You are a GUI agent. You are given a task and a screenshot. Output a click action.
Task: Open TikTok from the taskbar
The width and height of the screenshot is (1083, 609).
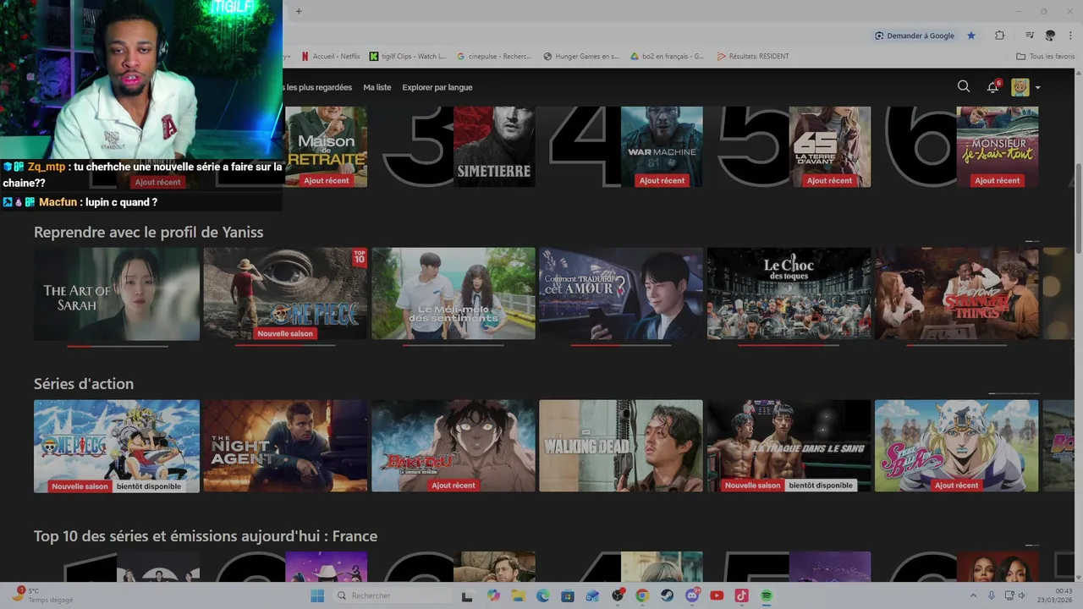(741, 595)
